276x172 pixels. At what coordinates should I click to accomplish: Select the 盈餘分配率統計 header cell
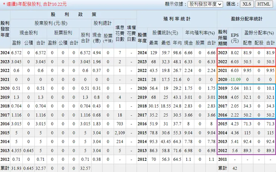tap(247, 19)
